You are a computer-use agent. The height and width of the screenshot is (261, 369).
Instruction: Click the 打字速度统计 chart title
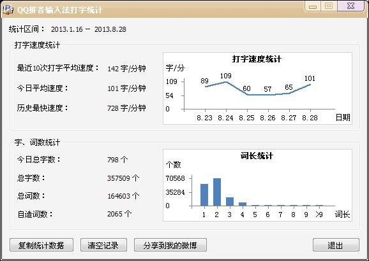pyautogui.click(x=257, y=59)
